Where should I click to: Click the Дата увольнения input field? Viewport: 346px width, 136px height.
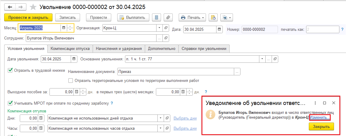[56, 59]
